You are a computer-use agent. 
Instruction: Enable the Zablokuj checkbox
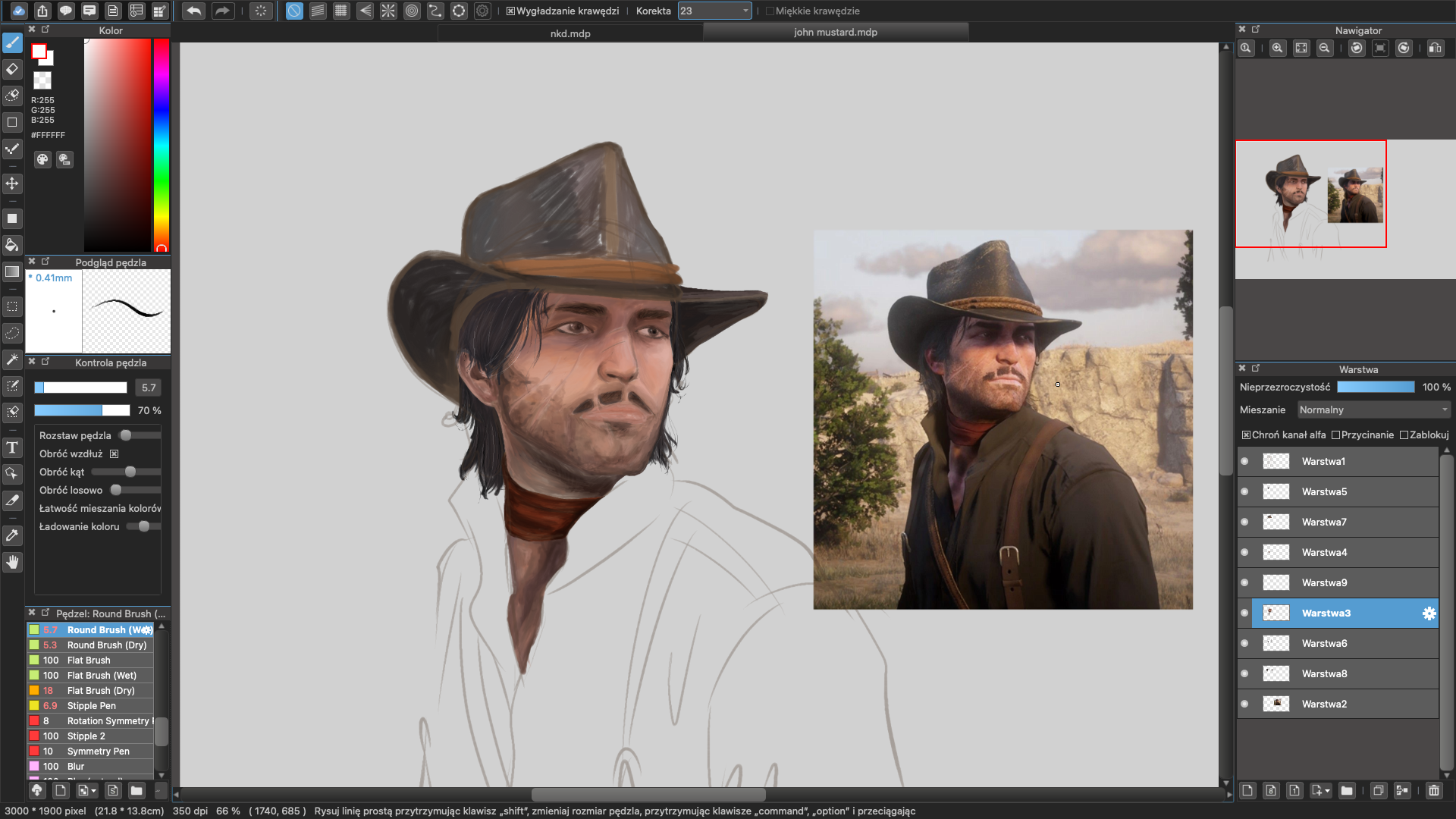tap(1404, 435)
